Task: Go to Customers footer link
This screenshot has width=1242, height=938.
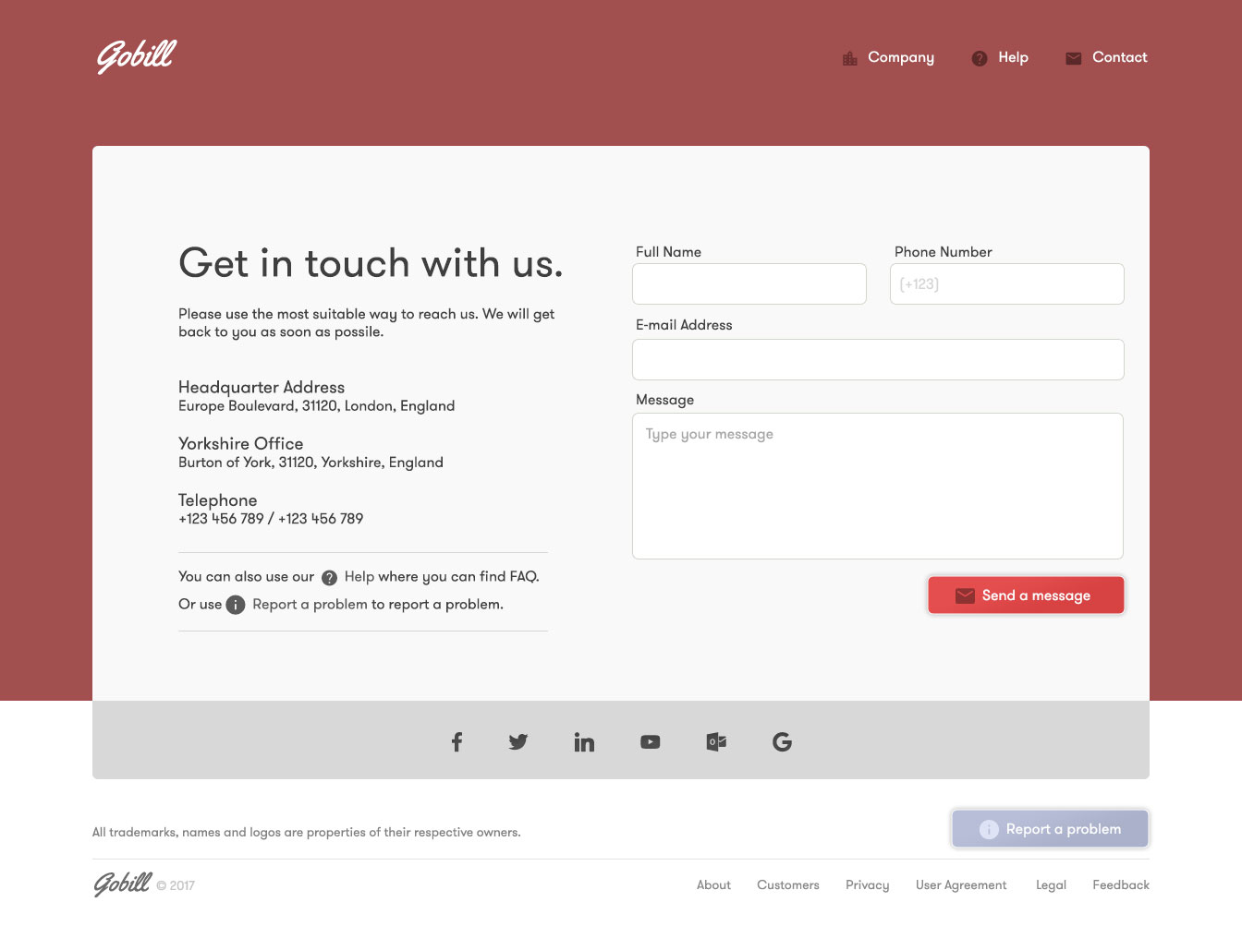Action: [788, 884]
